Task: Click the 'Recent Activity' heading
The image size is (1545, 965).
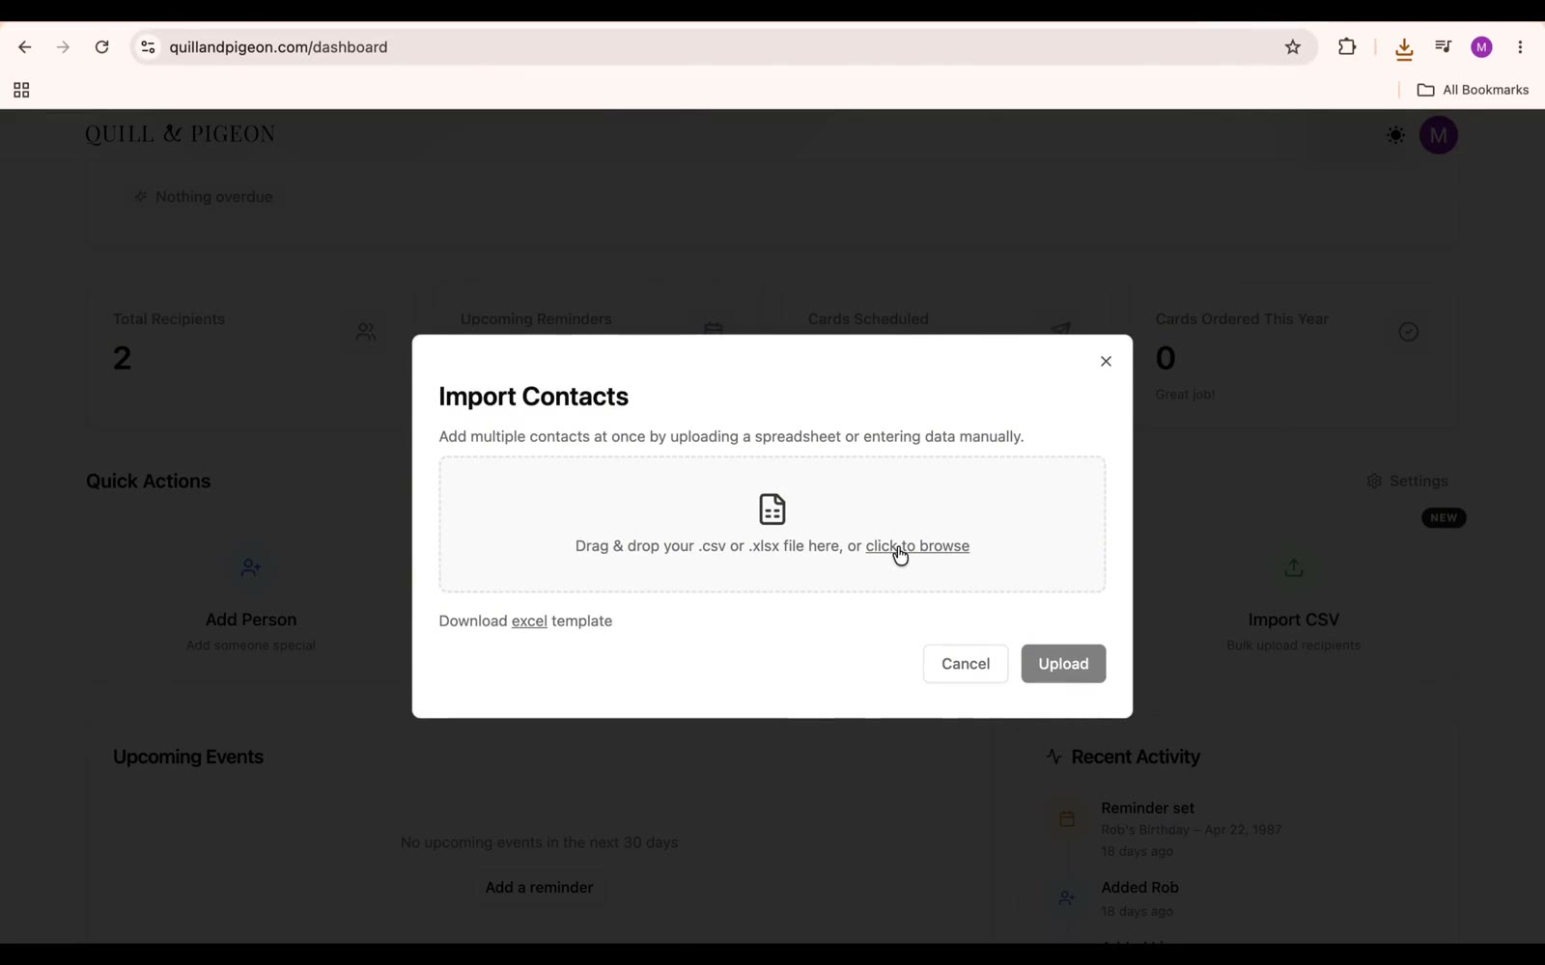Action: click(x=1136, y=758)
